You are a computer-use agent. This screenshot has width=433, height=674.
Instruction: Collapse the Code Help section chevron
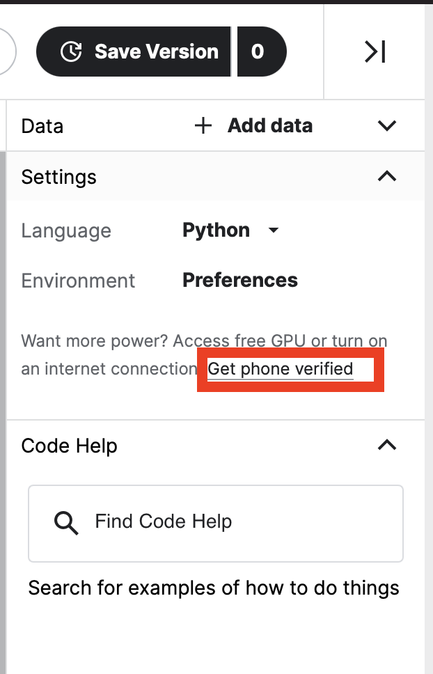[x=386, y=445]
